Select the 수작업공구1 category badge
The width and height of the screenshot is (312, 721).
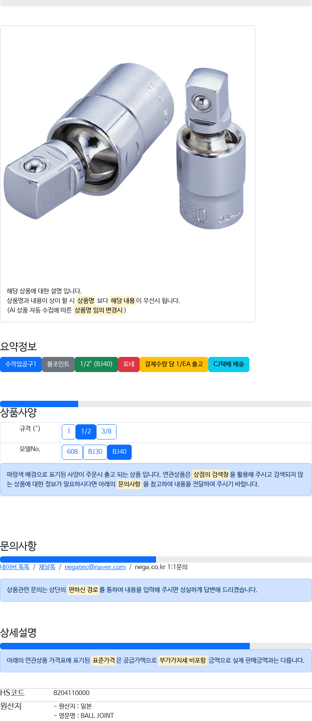click(x=21, y=364)
